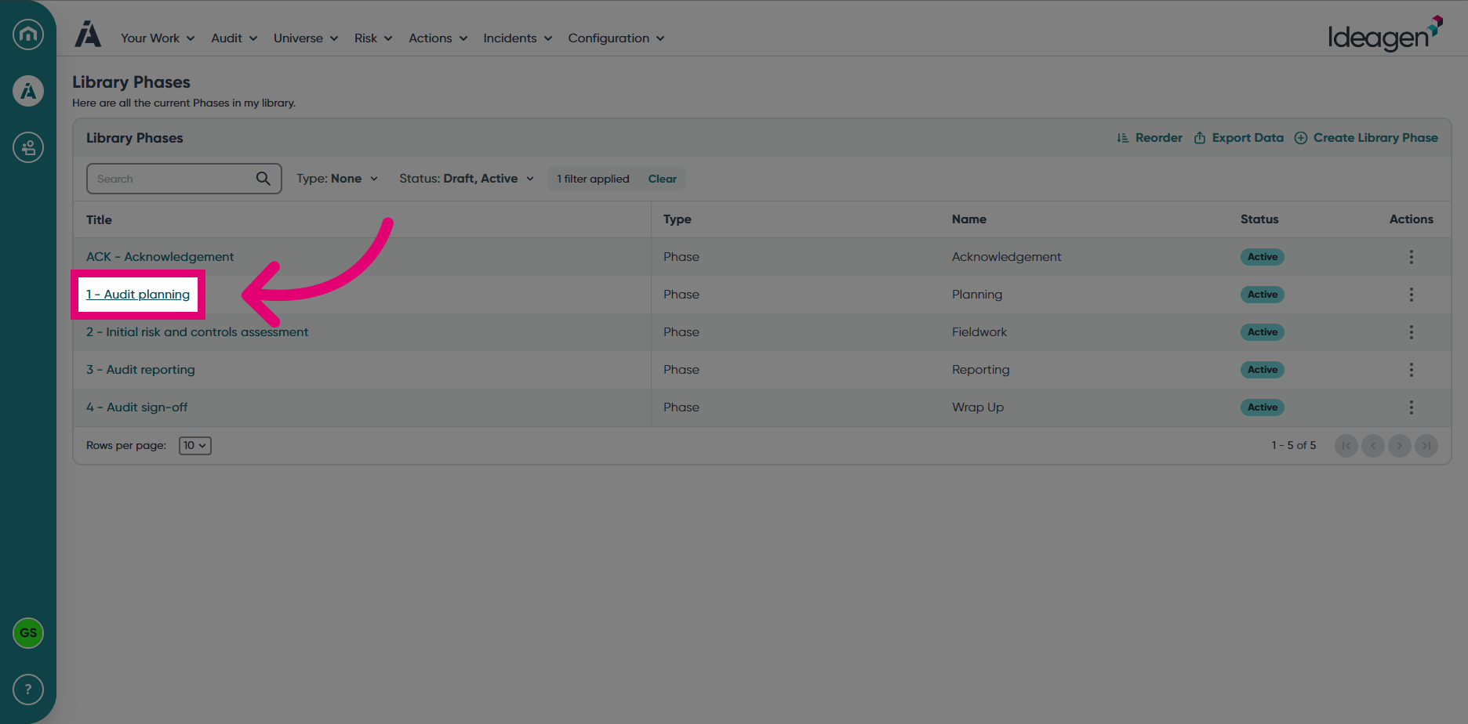Open the 1 - Audit planning link
The width and height of the screenshot is (1468, 724).
138,295
